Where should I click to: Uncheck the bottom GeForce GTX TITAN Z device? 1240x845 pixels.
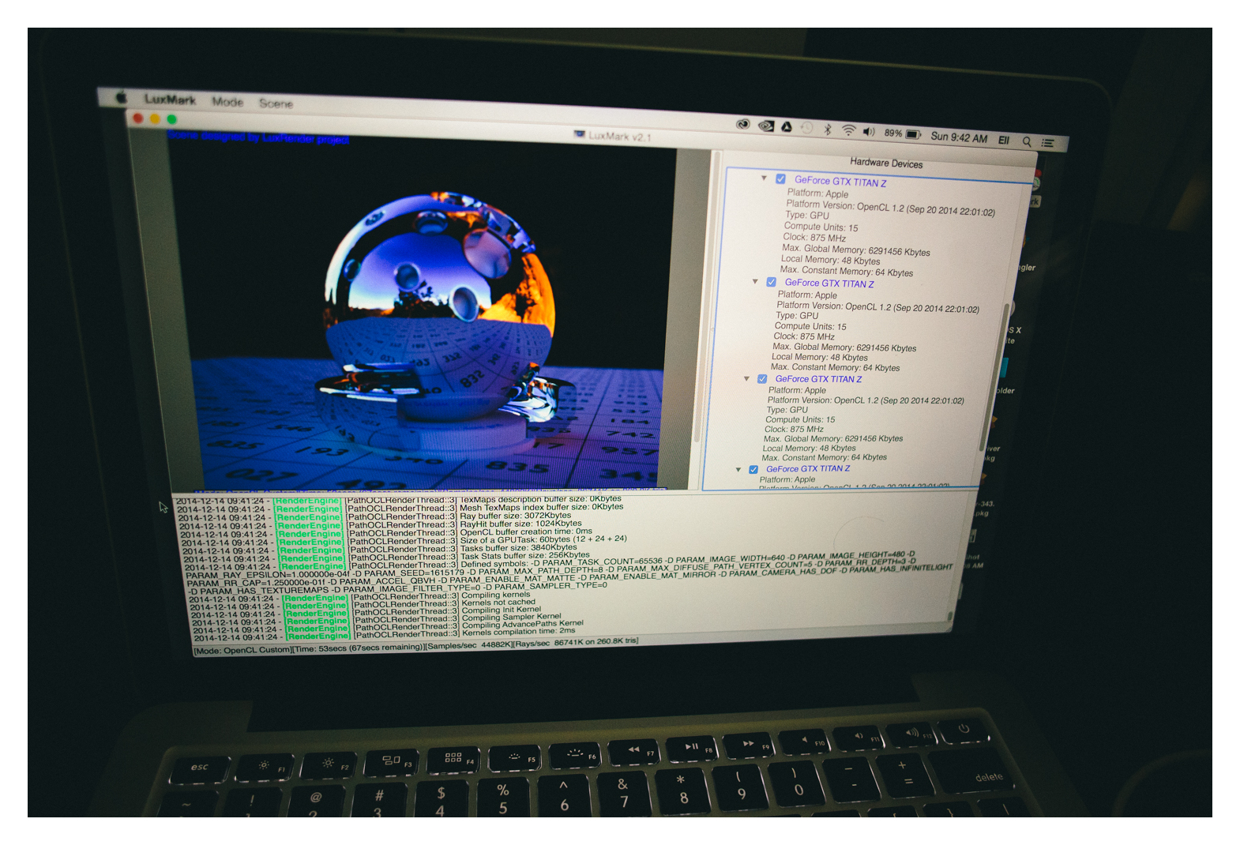[x=753, y=469]
